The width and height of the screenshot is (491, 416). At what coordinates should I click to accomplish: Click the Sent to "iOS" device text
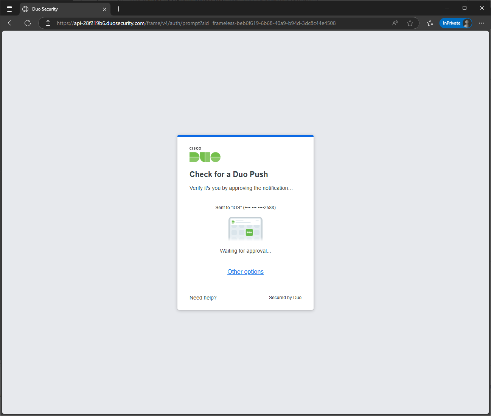245,208
